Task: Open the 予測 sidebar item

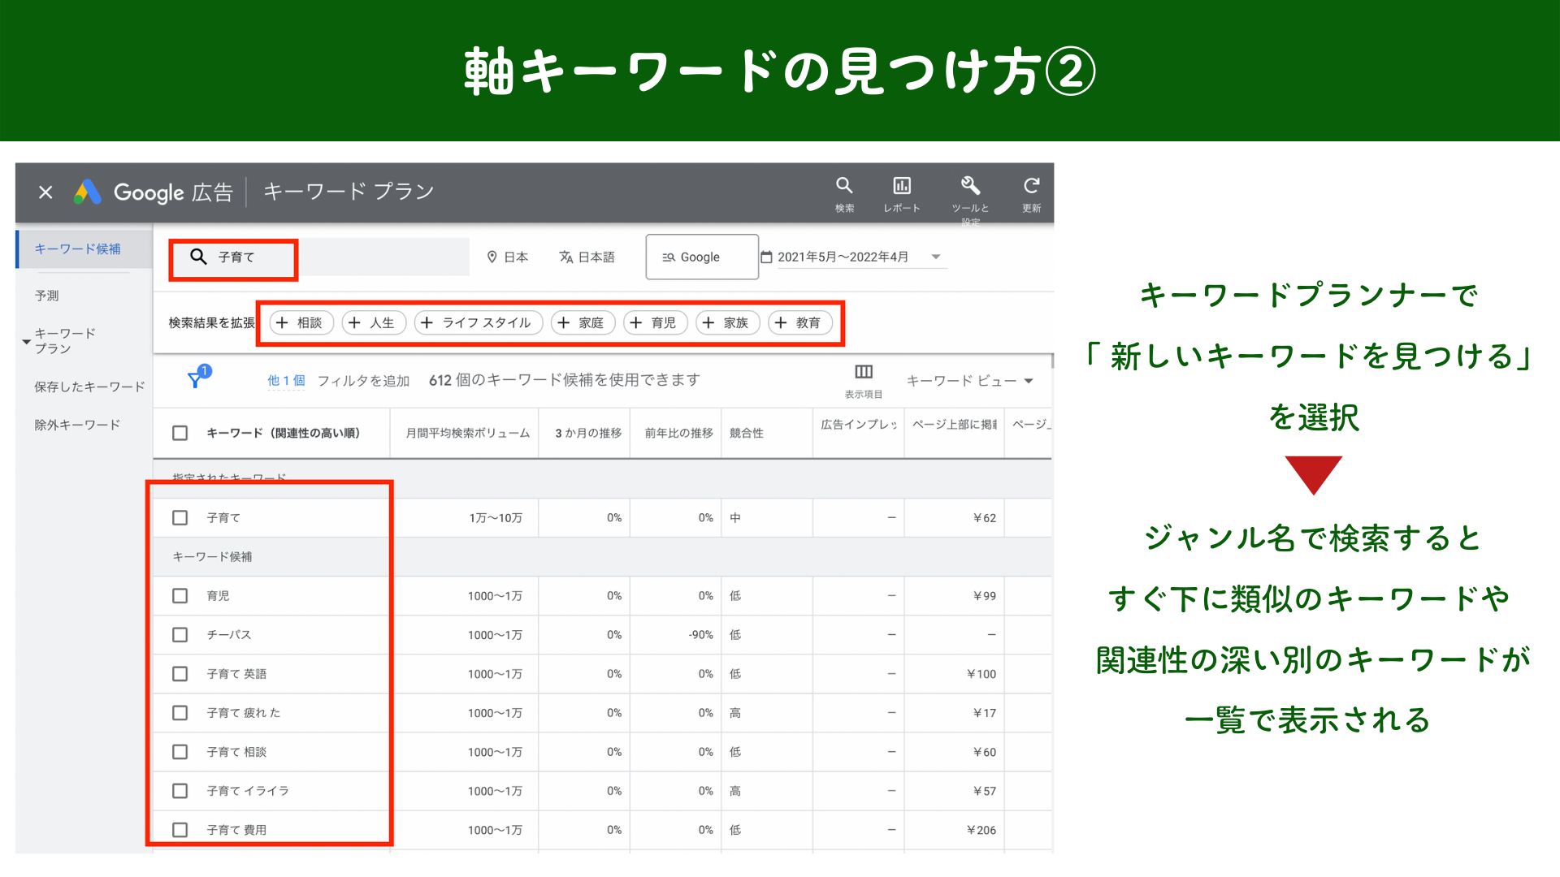Action: [47, 296]
